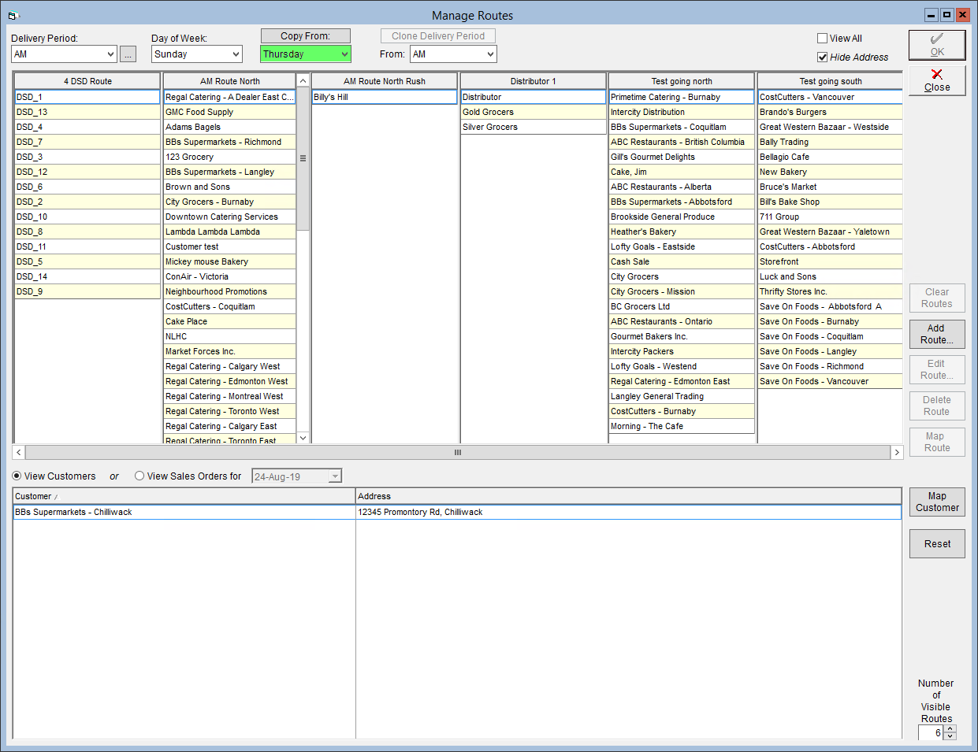Select Bellagio Cafe in Test going south

[830, 157]
